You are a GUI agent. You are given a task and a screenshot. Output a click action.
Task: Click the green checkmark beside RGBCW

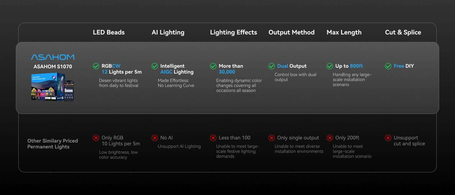tap(96, 66)
